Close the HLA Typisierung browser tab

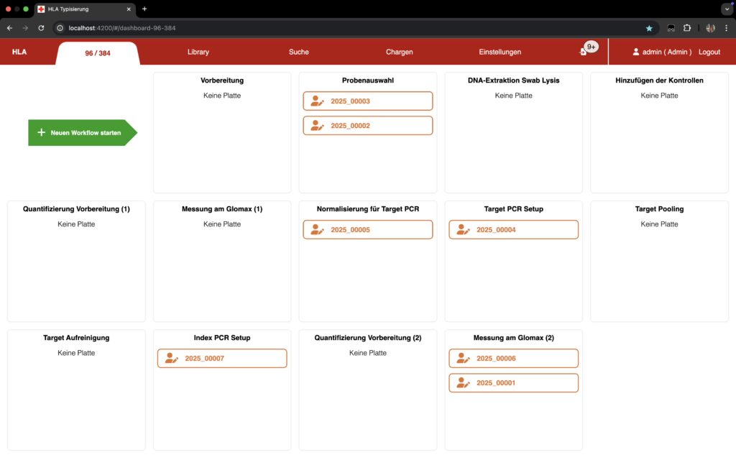(x=129, y=9)
